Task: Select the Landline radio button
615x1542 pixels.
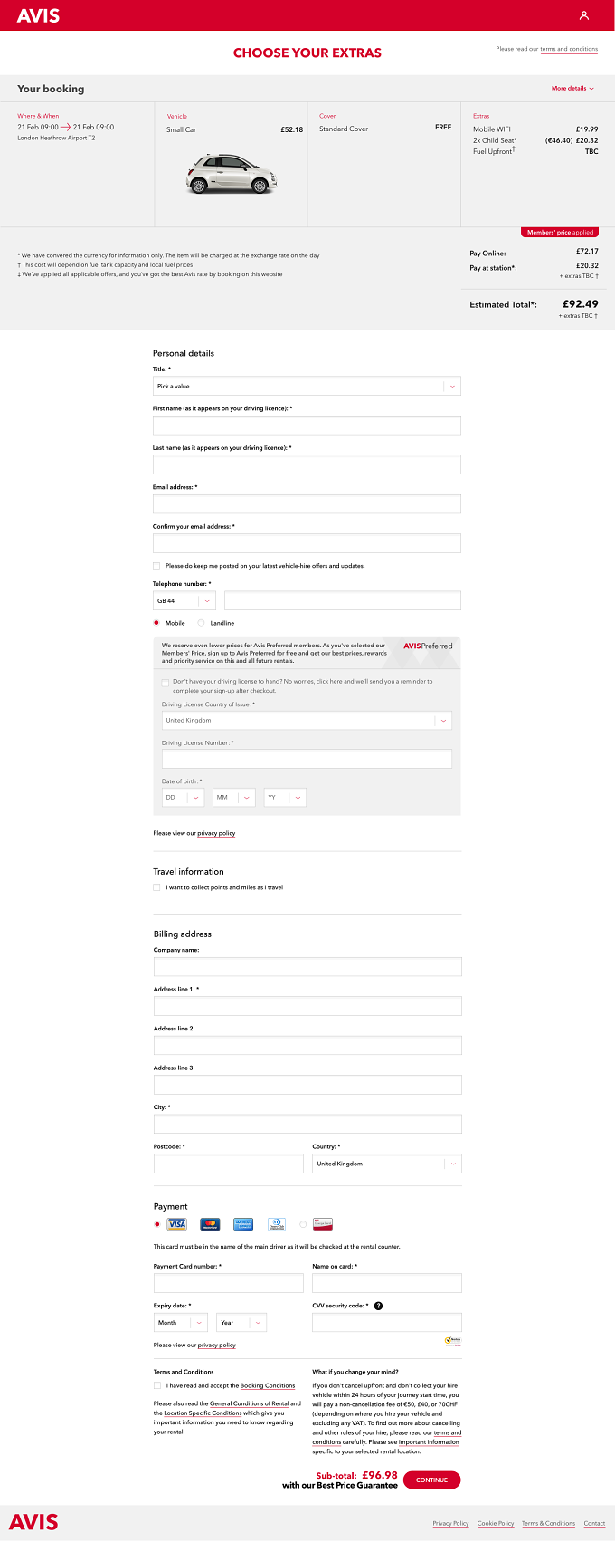Action: [201, 623]
